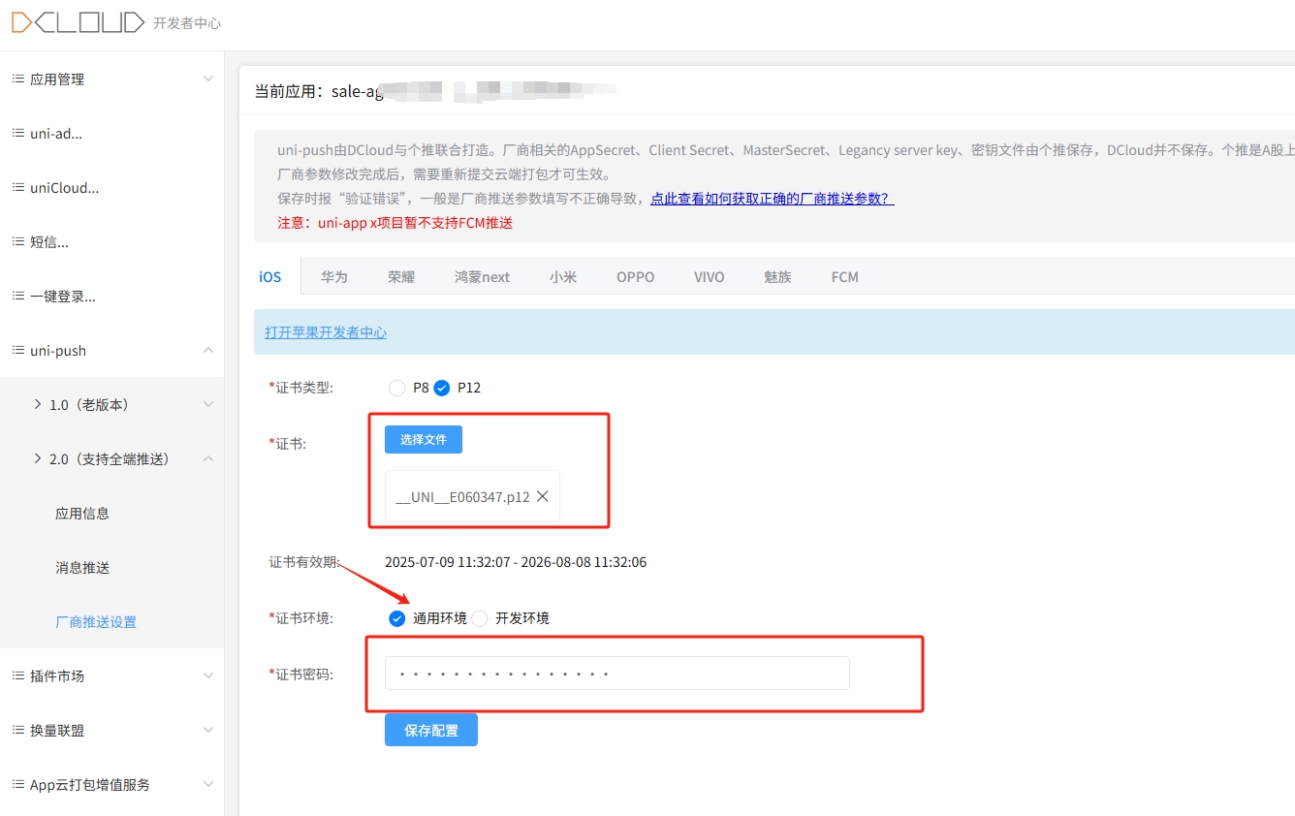Image resolution: width=1295 pixels, height=816 pixels.
Task: Click the red uni-app x FCM notice
Action: click(395, 223)
